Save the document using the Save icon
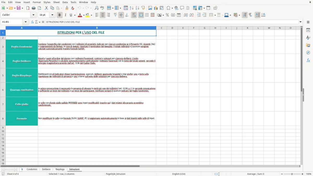 pos(19,8)
